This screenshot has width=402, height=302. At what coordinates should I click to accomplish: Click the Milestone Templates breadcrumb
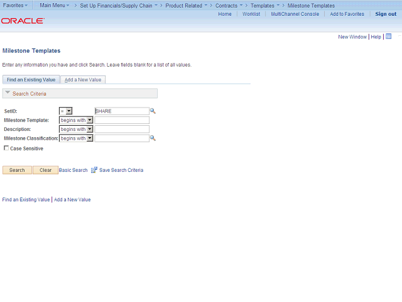click(x=311, y=6)
